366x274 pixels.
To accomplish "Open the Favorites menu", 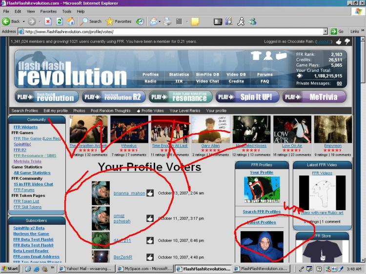I will tap(48, 11).
